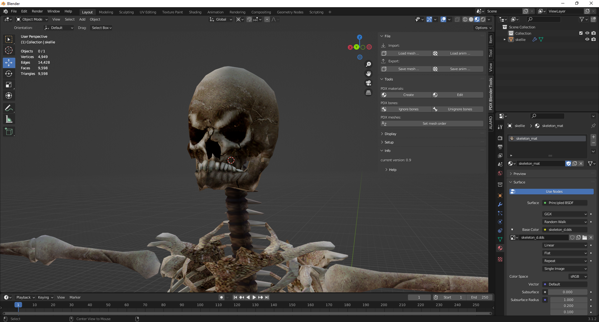Select the Move tool in toolbar
Image resolution: width=599 pixels, height=322 pixels.
9,63
